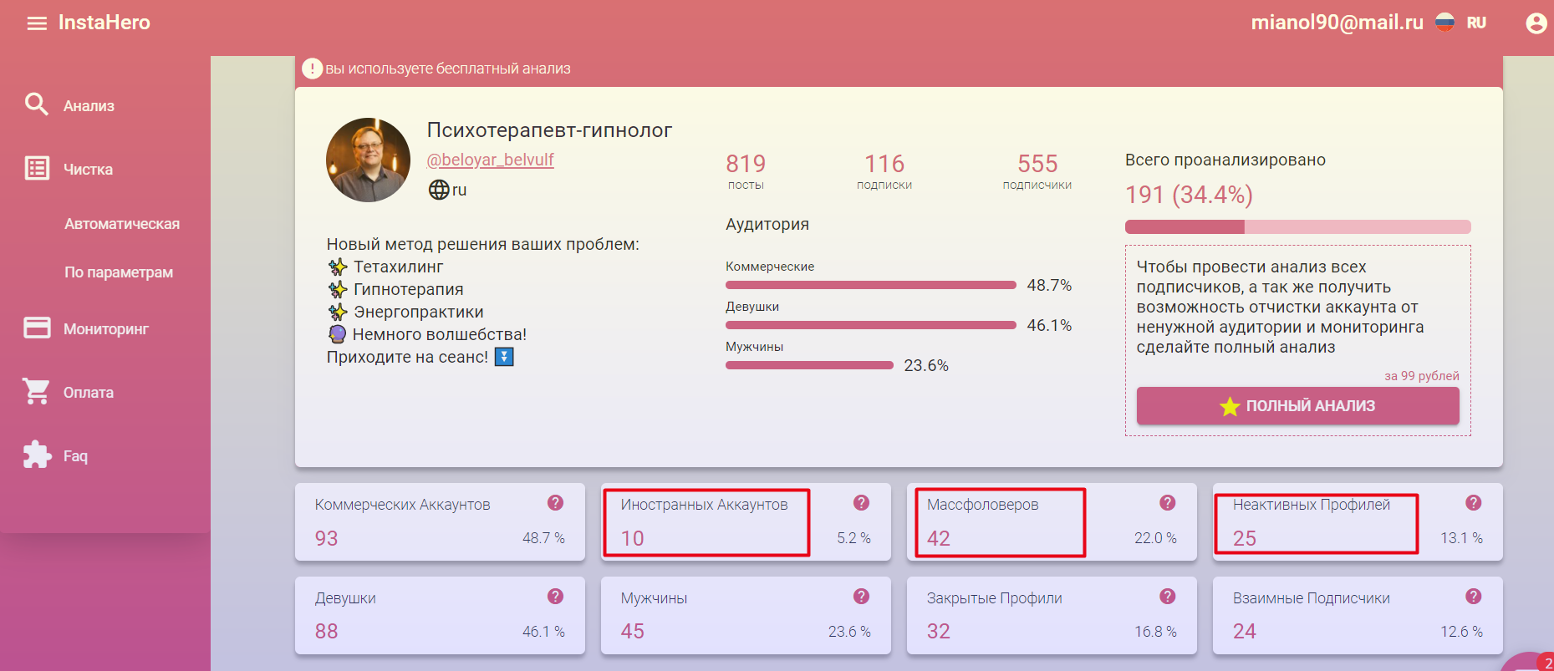Select По параметрам cleaning option
Viewport: 1554px width, 671px height.
[x=119, y=272]
